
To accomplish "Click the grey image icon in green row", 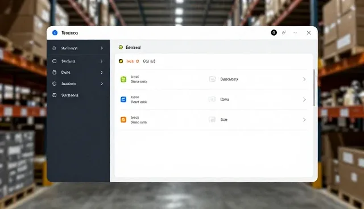I will [x=212, y=80].
